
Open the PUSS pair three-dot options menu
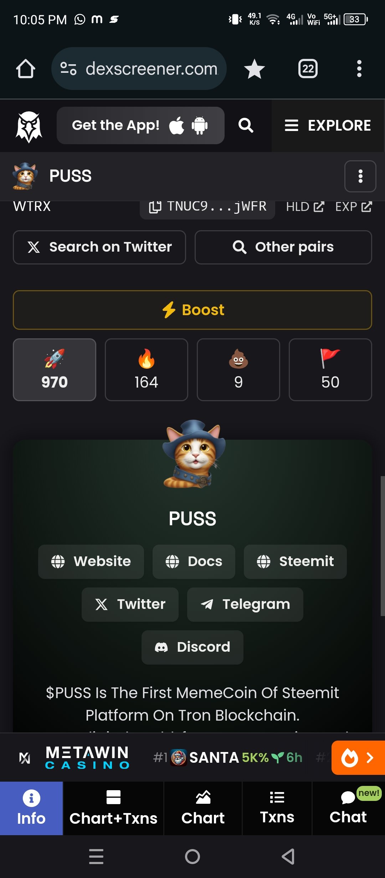click(360, 176)
